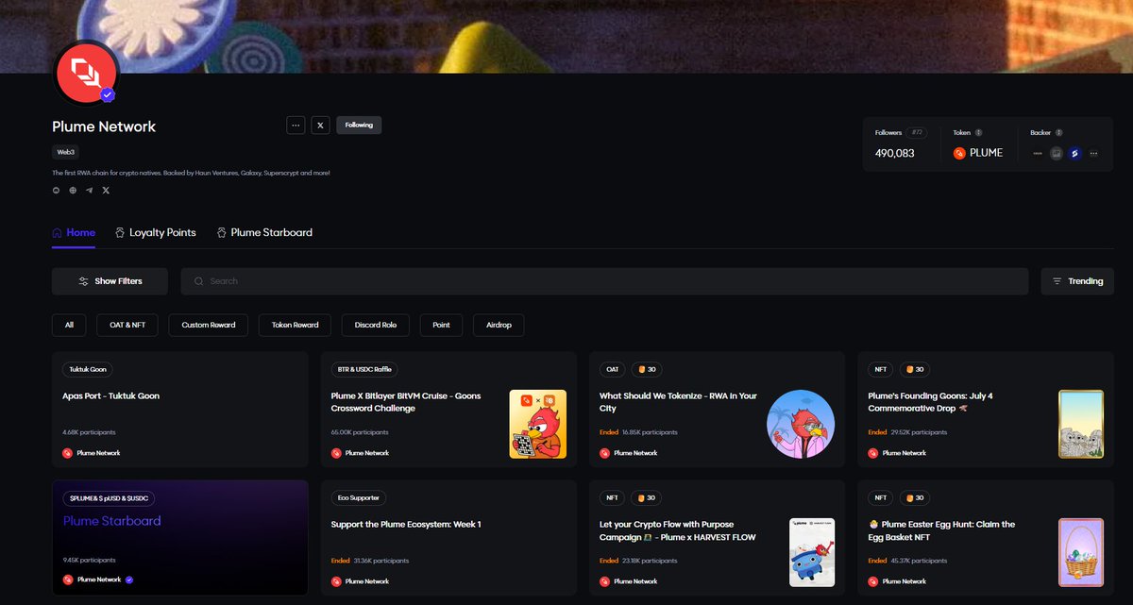Select the Discord Role filter chip
The width and height of the screenshot is (1133, 605).
click(376, 325)
